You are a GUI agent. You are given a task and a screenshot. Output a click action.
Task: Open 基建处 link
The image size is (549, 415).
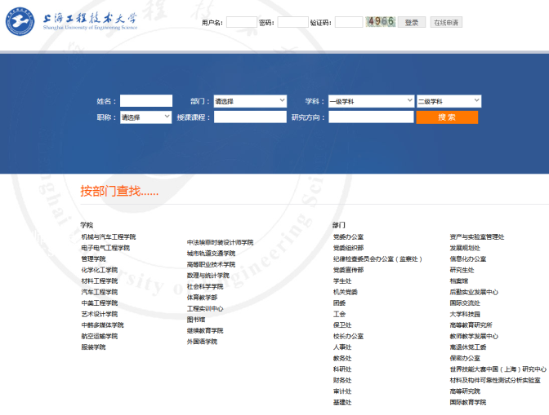[x=342, y=402]
